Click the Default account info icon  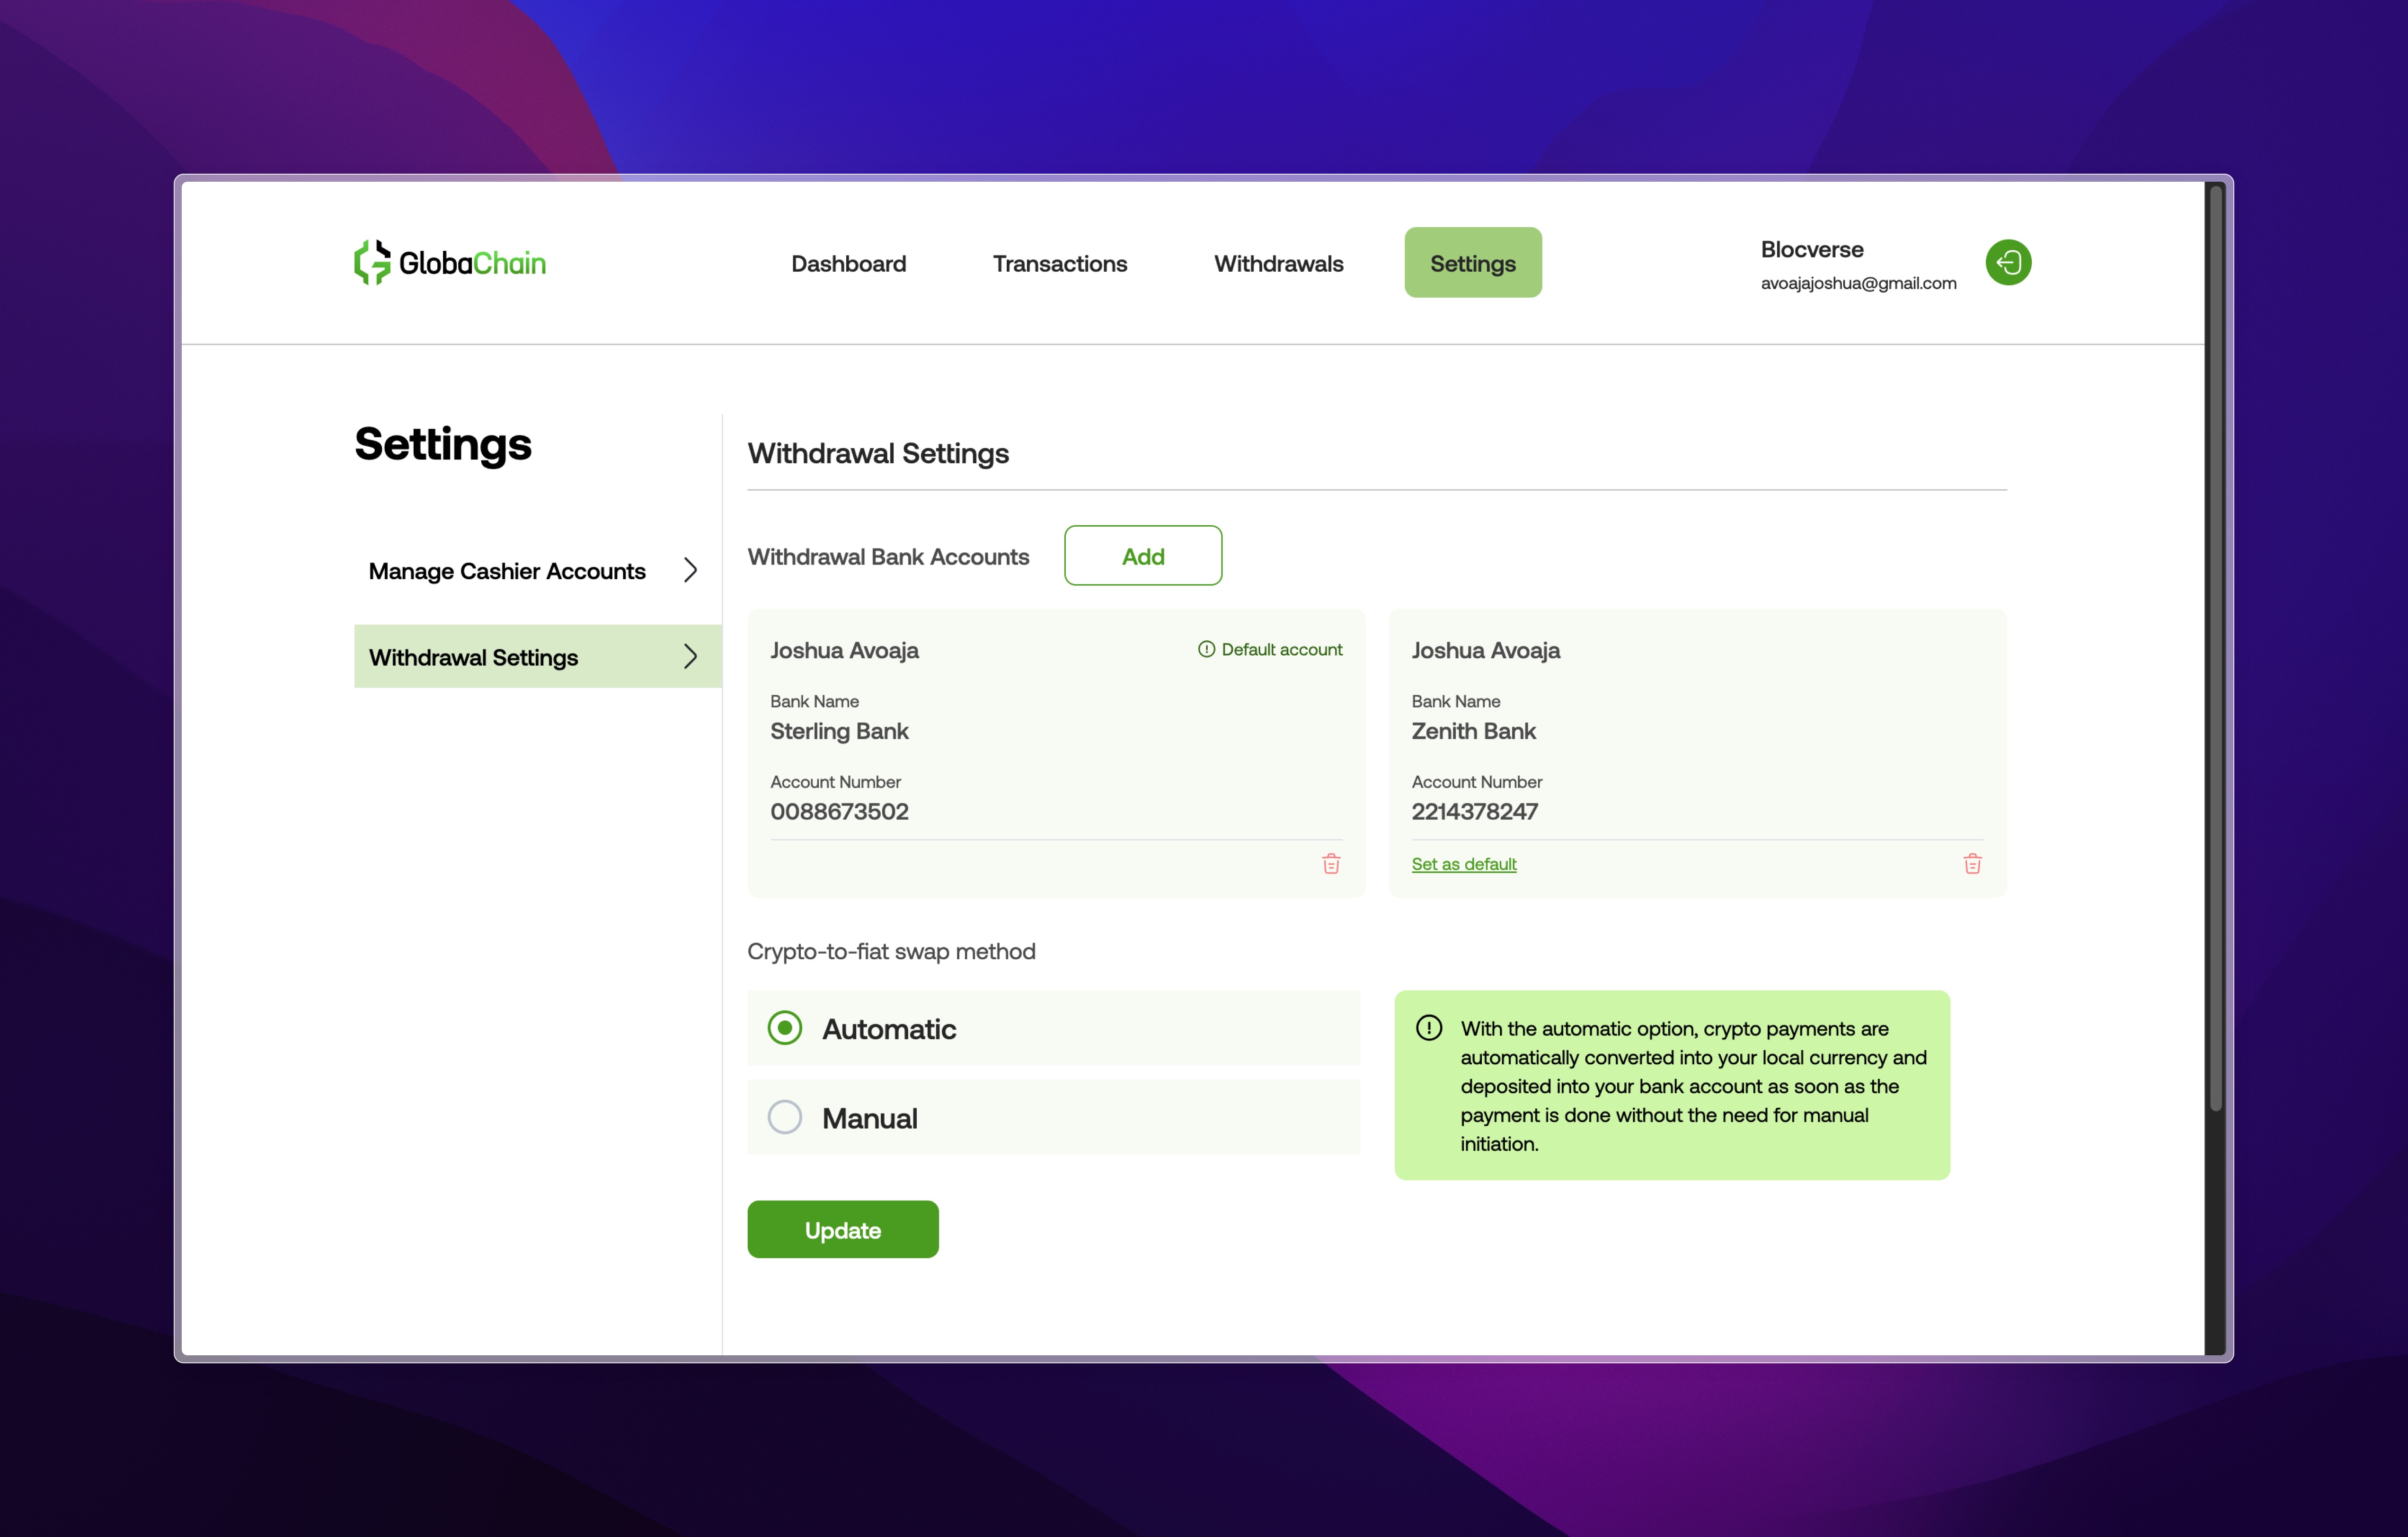click(x=1207, y=649)
